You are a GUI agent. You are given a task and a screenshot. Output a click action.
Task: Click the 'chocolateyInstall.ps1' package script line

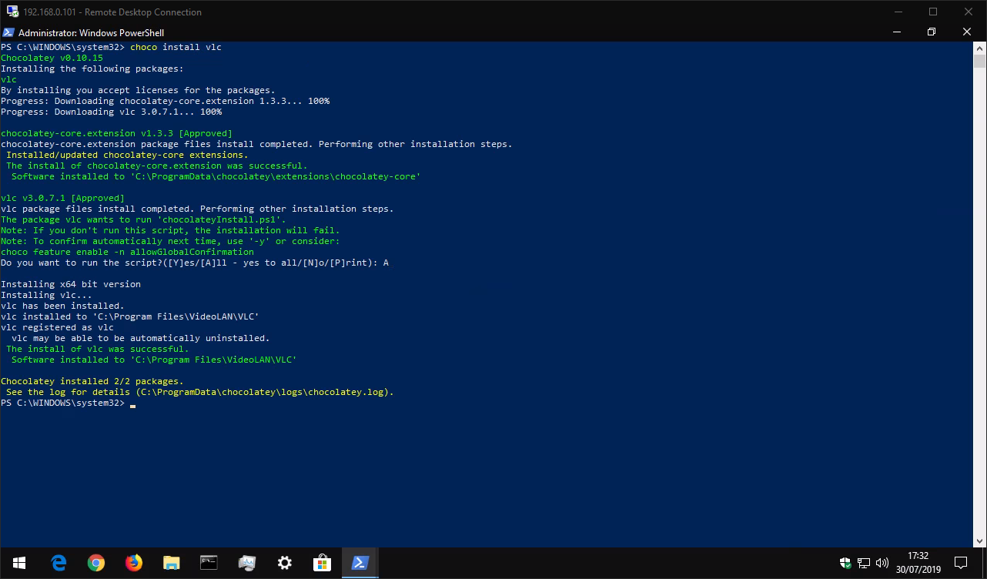143,219
